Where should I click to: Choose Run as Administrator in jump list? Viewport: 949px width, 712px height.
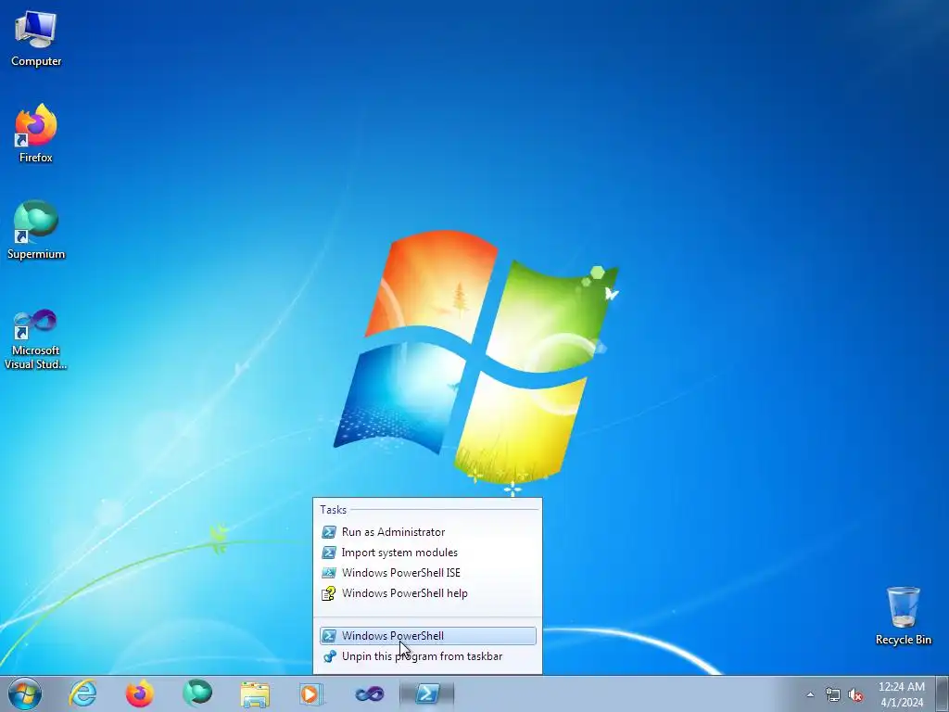point(427,532)
